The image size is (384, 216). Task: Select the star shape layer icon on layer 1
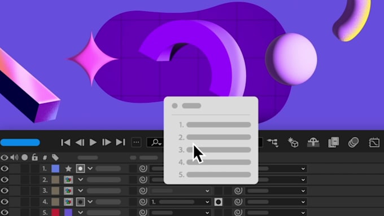point(68,168)
